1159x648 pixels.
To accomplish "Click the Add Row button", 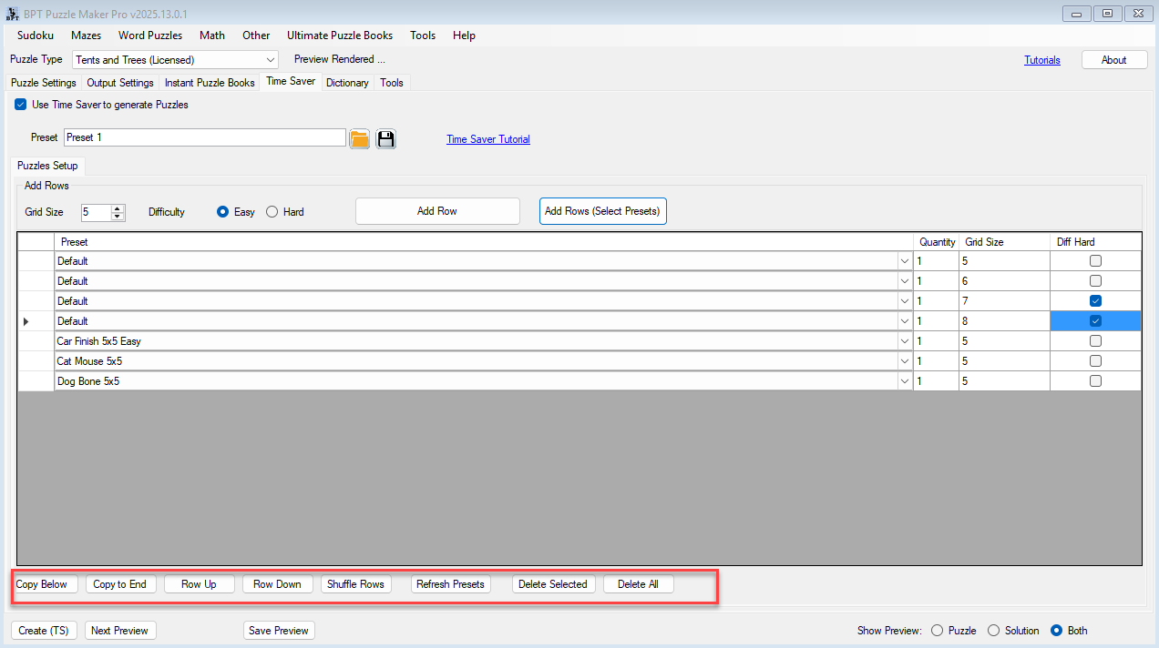I will 437,211.
